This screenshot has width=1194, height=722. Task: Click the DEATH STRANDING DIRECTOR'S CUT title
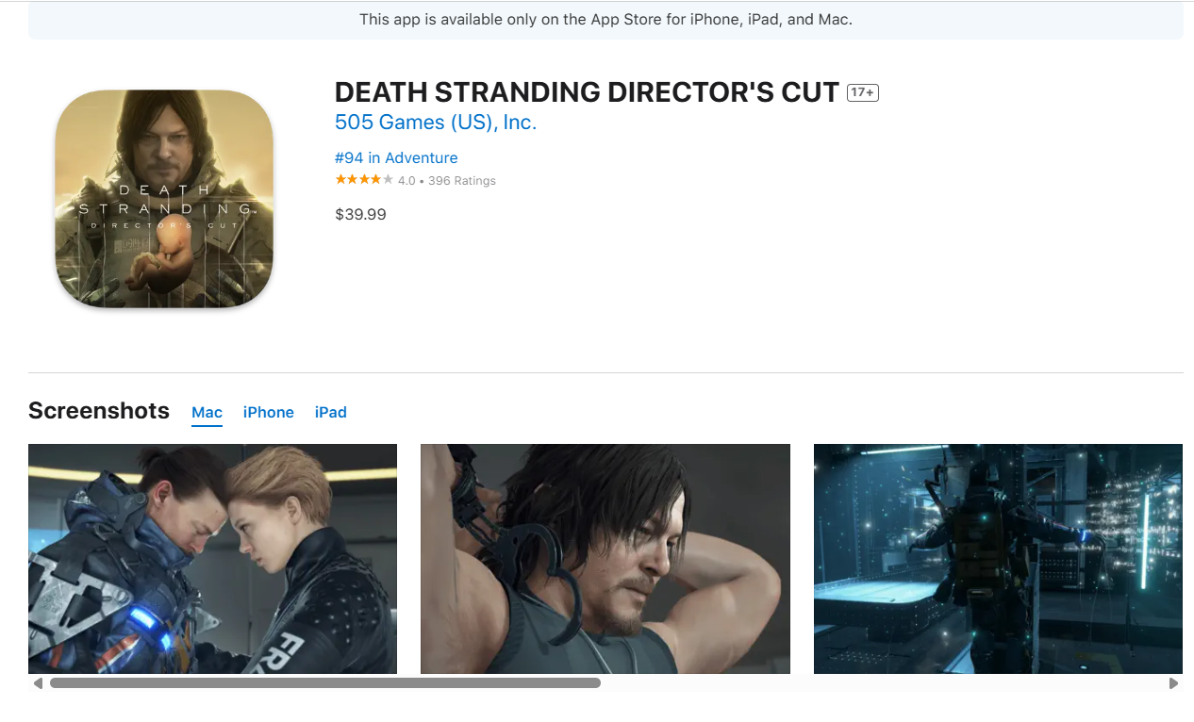(587, 92)
